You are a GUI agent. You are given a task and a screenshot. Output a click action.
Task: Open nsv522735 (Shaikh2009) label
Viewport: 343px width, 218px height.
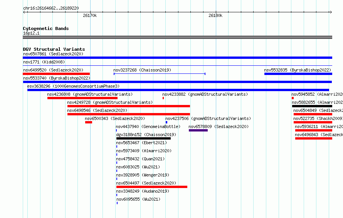(x=318, y=118)
